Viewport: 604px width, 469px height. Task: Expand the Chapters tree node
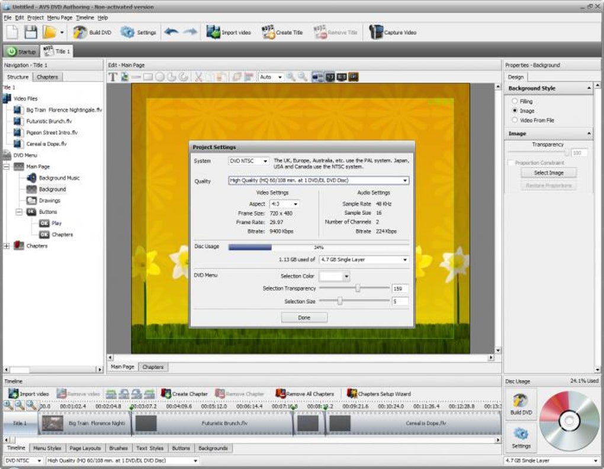[7, 246]
